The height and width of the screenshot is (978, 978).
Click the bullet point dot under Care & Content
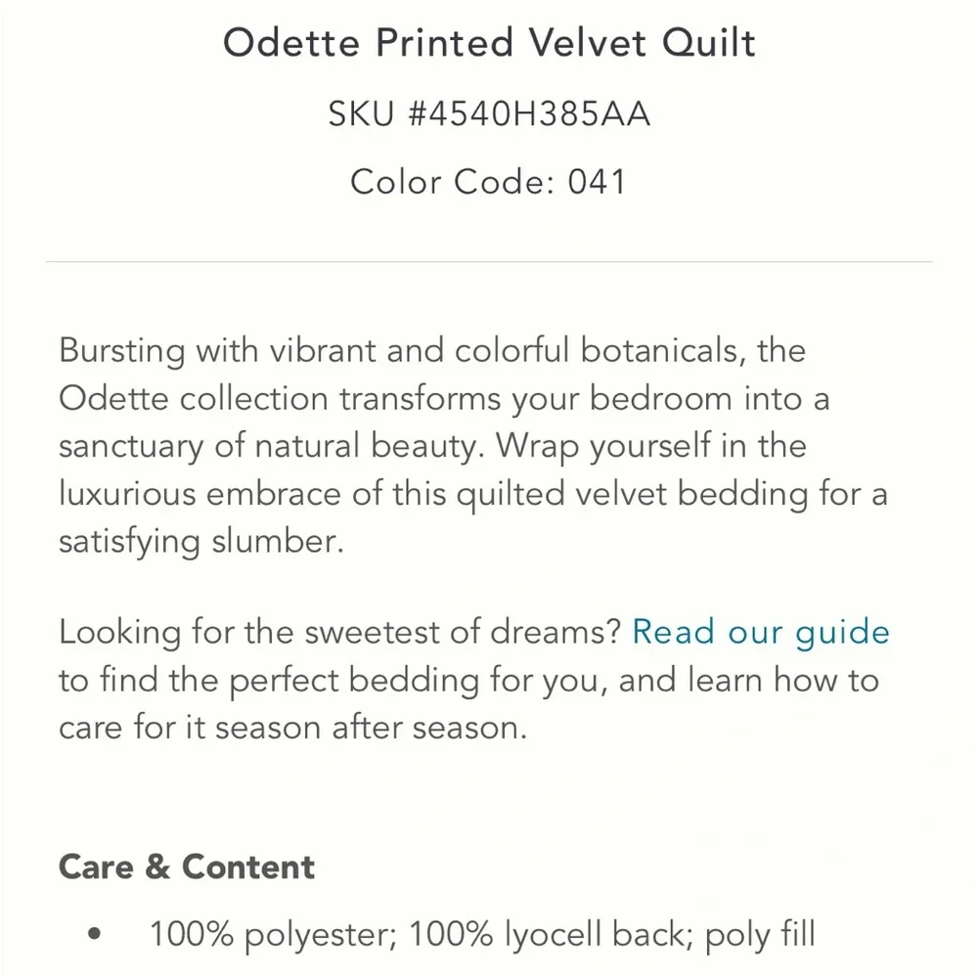[95, 934]
